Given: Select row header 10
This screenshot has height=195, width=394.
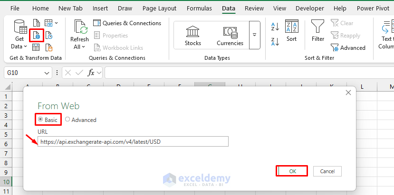Looking at the screenshot, I should tap(6, 182).
